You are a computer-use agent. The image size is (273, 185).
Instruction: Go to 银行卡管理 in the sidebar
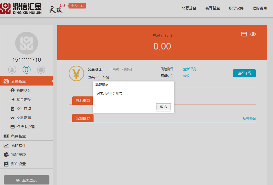pos(25,127)
